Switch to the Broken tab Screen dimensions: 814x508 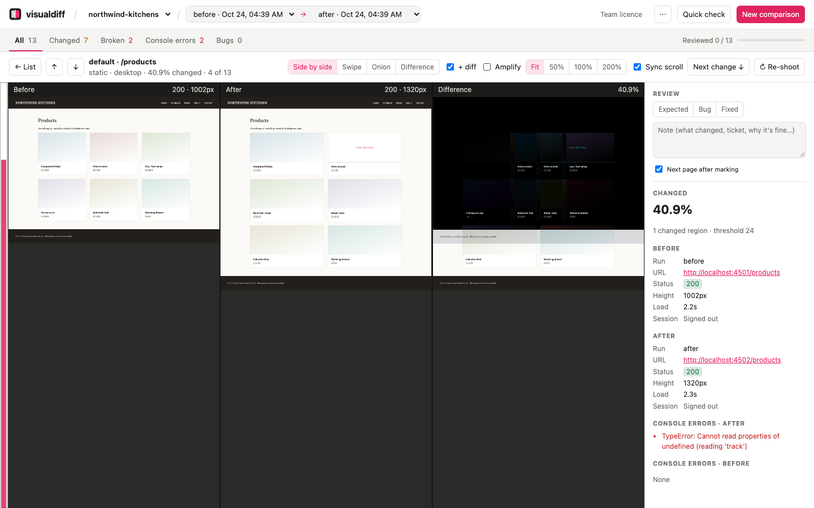pyautogui.click(x=116, y=40)
